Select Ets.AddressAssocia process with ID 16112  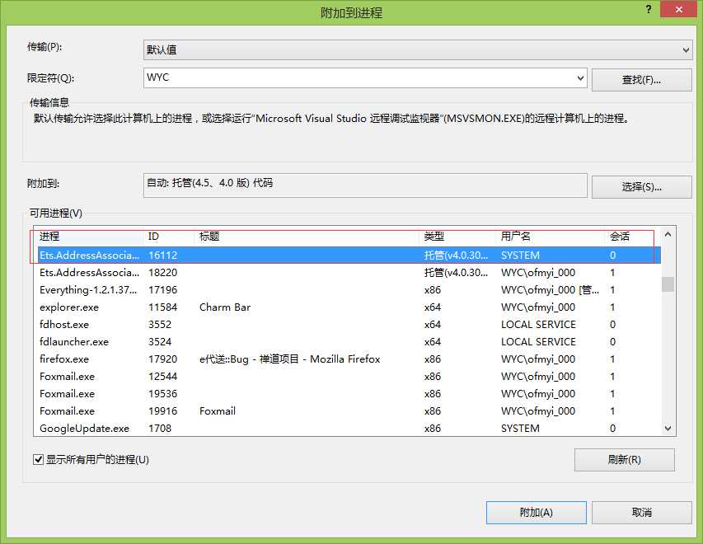click(x=349, y=256)
